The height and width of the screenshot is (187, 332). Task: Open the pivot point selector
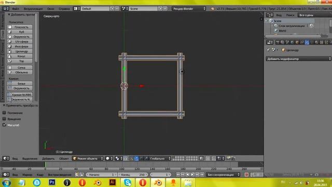118,158
